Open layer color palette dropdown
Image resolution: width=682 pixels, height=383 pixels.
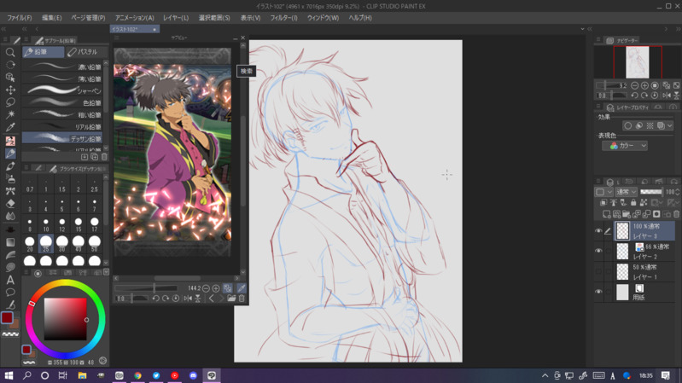603,192
